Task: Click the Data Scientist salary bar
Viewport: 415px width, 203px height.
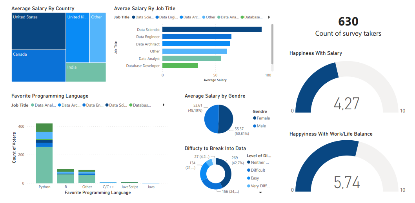Action: (x=211, y=29)
